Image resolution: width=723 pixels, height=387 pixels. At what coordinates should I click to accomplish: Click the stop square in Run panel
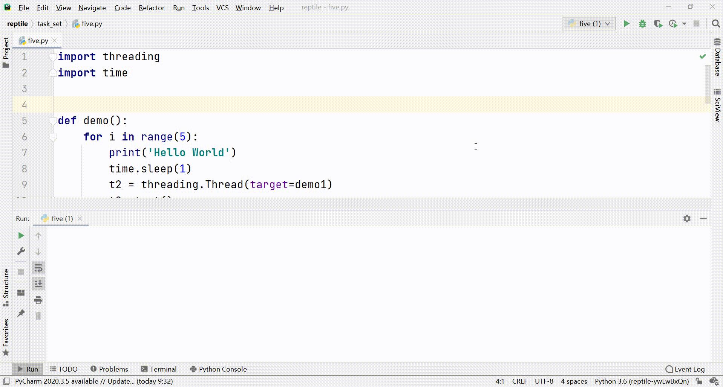tap(21, 272)
